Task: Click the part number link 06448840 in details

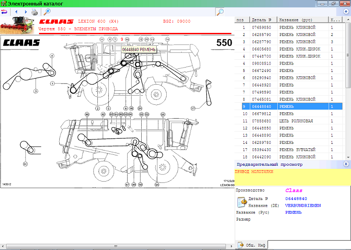Action: [x=296, y=199]
